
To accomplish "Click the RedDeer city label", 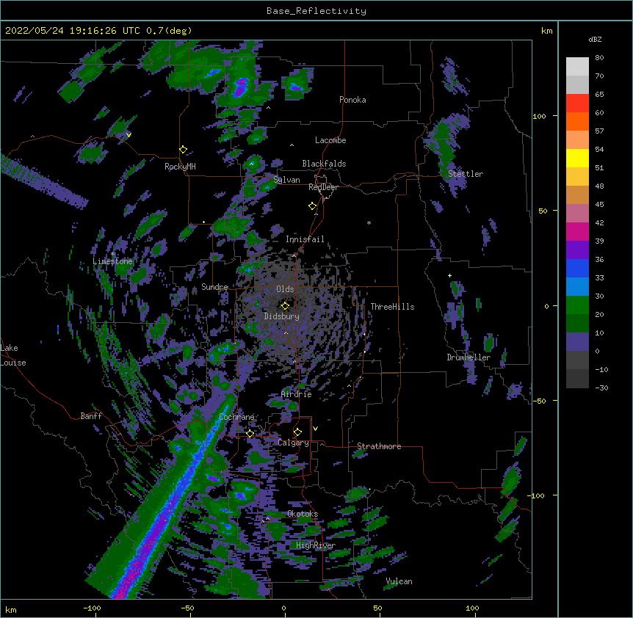I will pos(323,187).
